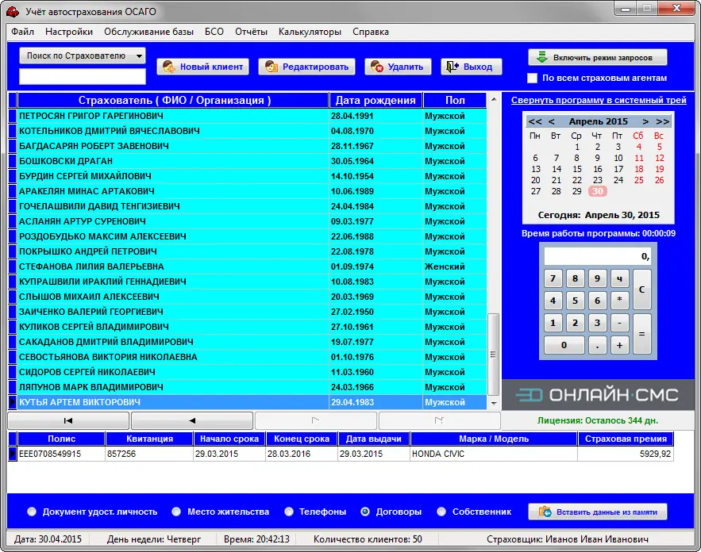Click calculator multiply key
The height and width of the screenshot is (552, 701).
[620, 301]
